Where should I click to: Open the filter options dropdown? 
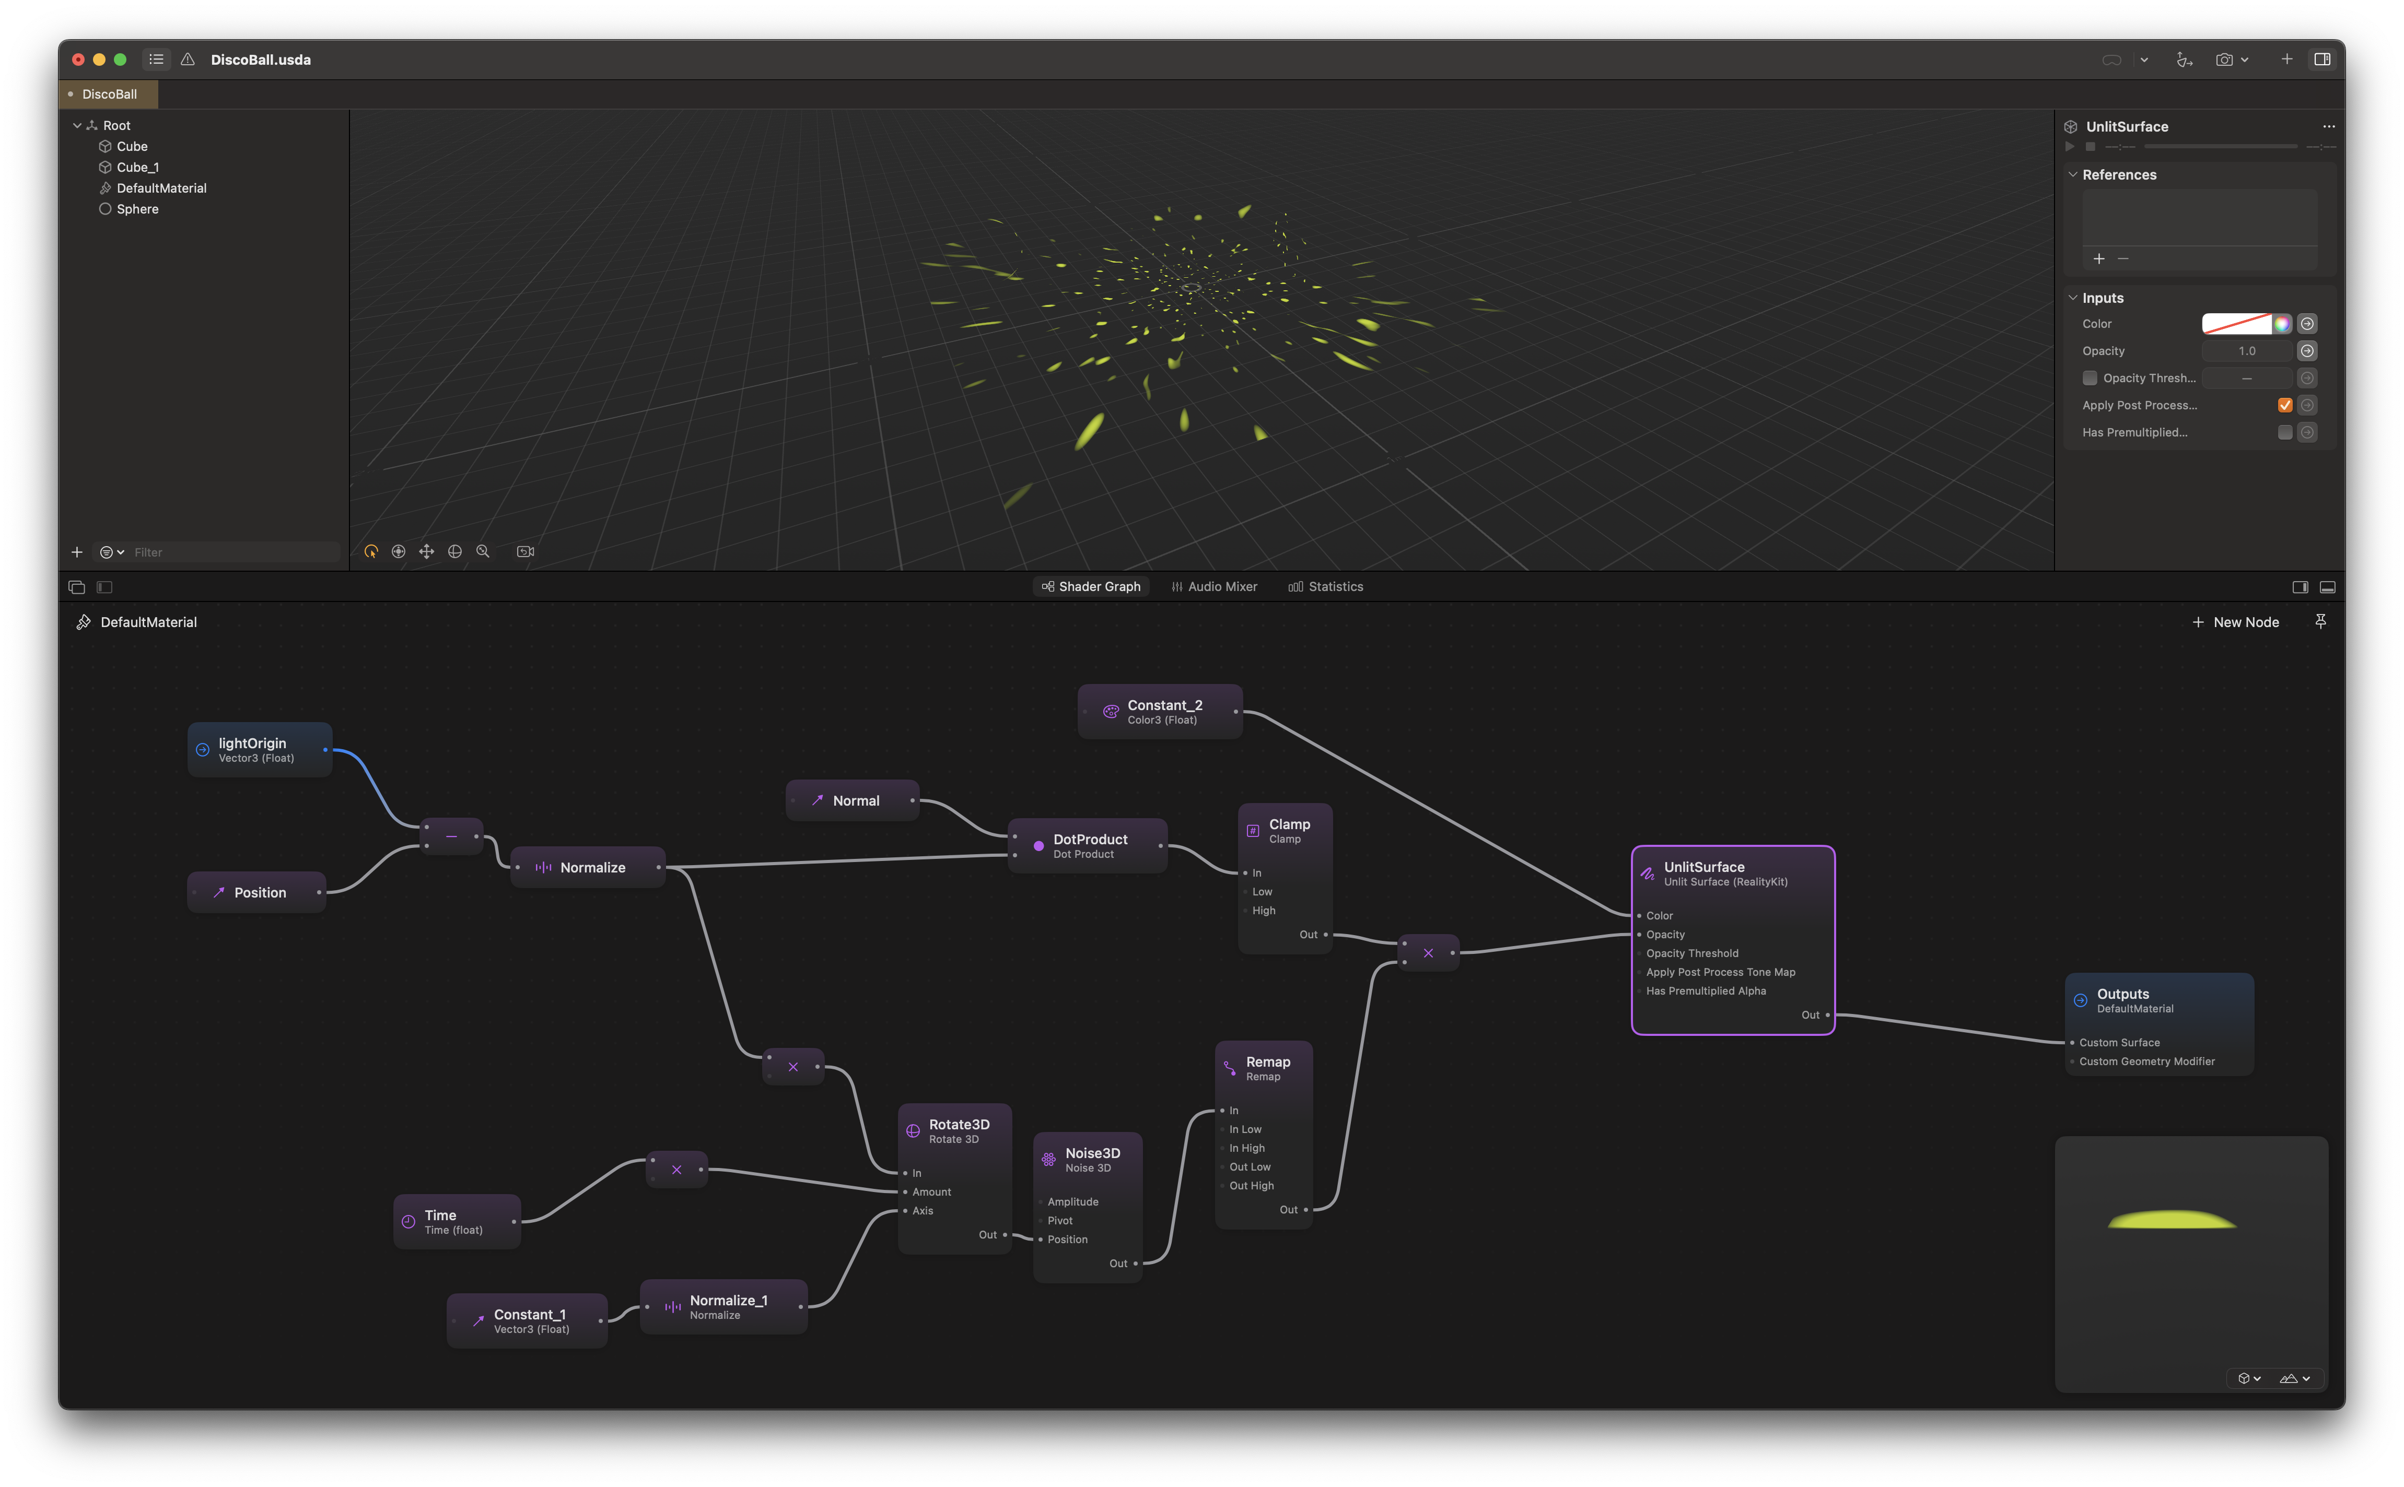pyautogui.click(x=112, y=553)
